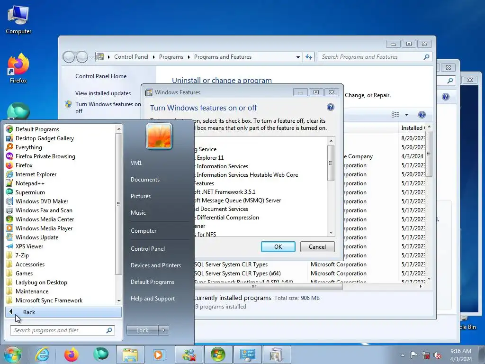Click the Programs breadcrumb in the address bar
485x364 pixels.
point(171,57)
